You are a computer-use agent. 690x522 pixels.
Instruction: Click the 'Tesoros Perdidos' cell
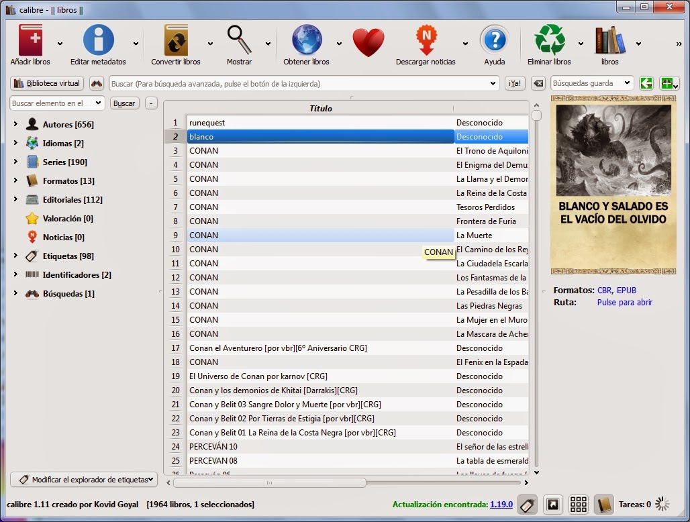tap(491, 207)
